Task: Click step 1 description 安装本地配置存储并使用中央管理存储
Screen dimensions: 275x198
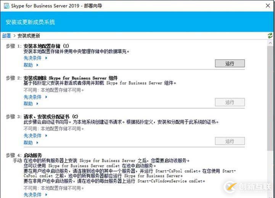Action: 76,51
